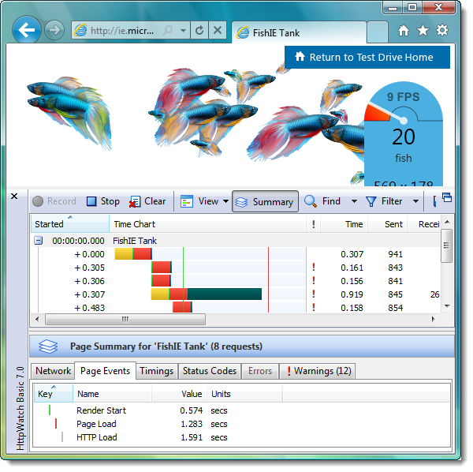This screenshot has width=473, height=472.
Task: Open the Find dropdown arrow
Action: 355,201
